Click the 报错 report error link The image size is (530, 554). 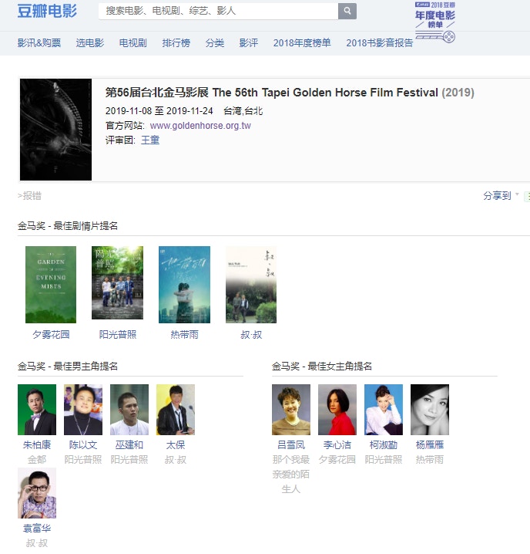[31, 196]
